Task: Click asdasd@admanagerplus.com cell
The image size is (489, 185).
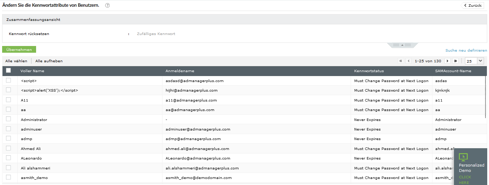Action: pyautogui.click(x=195, y=81)
